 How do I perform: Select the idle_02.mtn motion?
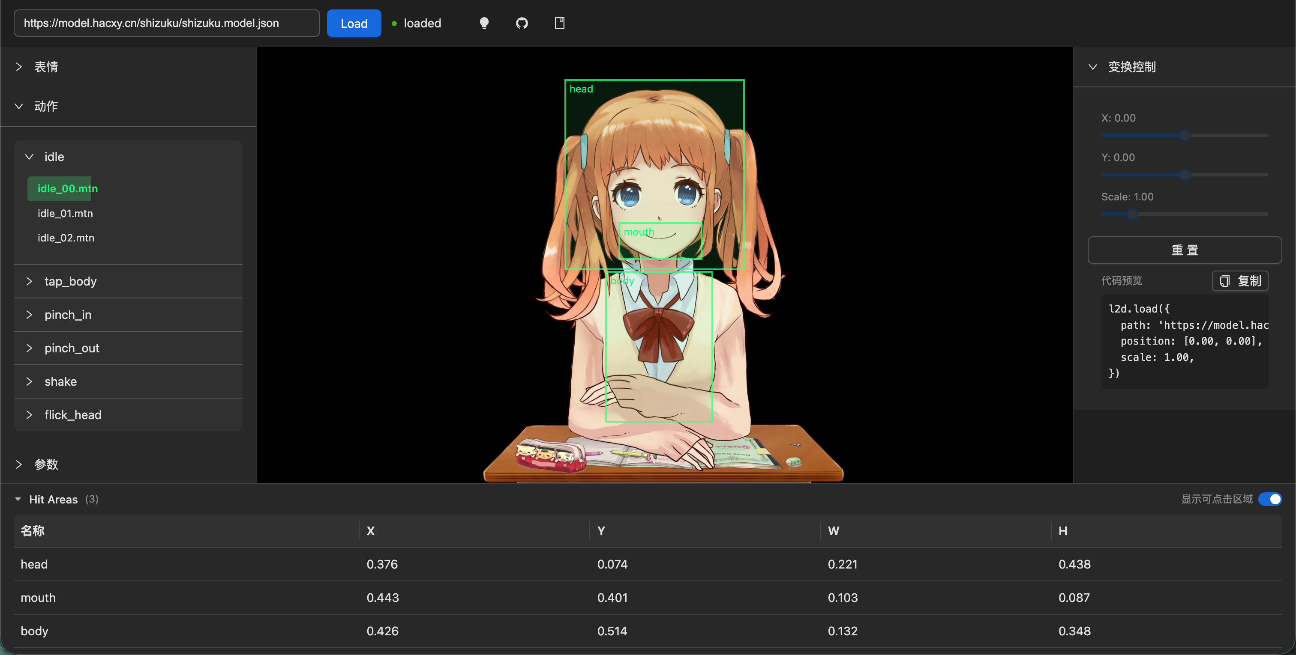click(x=66, y=238)
